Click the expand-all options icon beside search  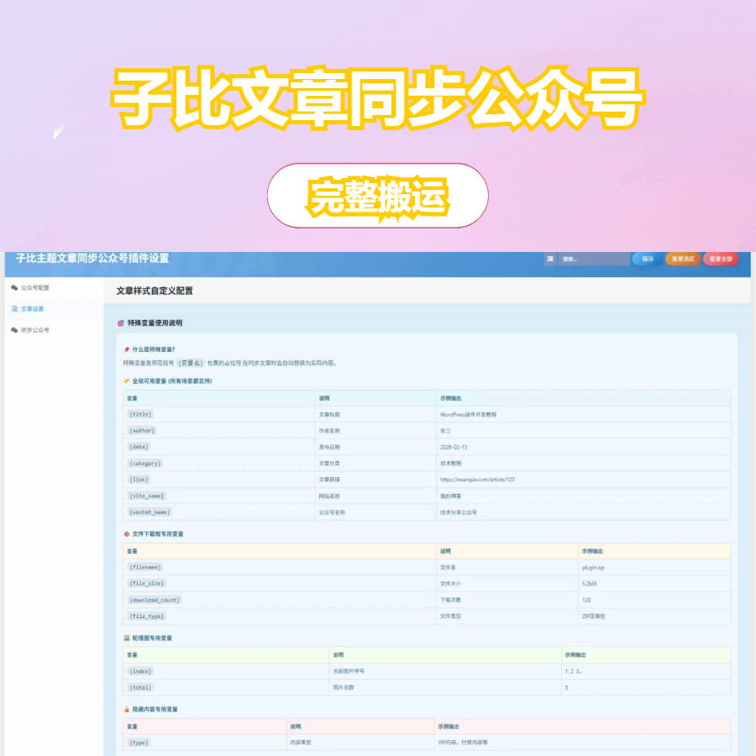click(549, 259)
